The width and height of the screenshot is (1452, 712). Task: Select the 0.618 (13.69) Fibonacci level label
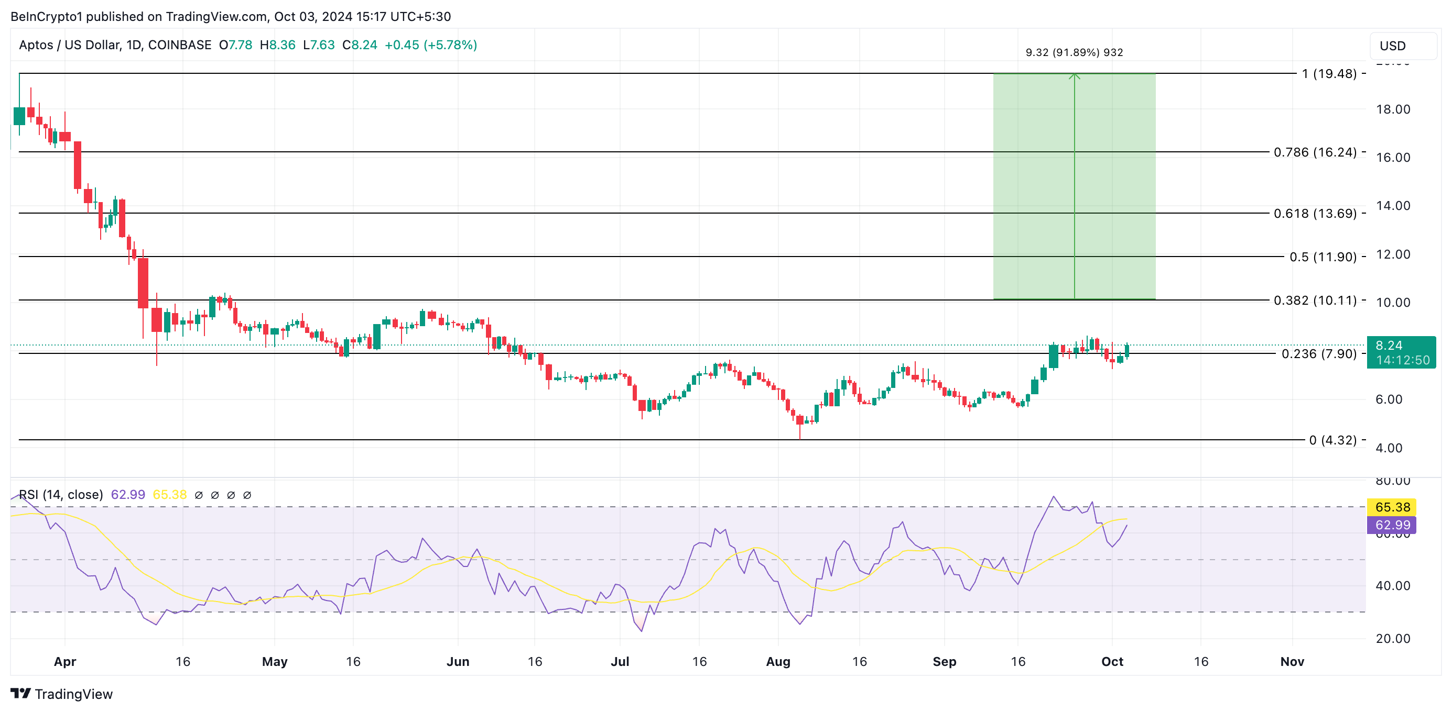click(1315, 213)
